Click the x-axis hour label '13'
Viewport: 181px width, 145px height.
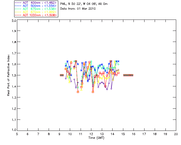pyautogui.click(x=102, y=134)
